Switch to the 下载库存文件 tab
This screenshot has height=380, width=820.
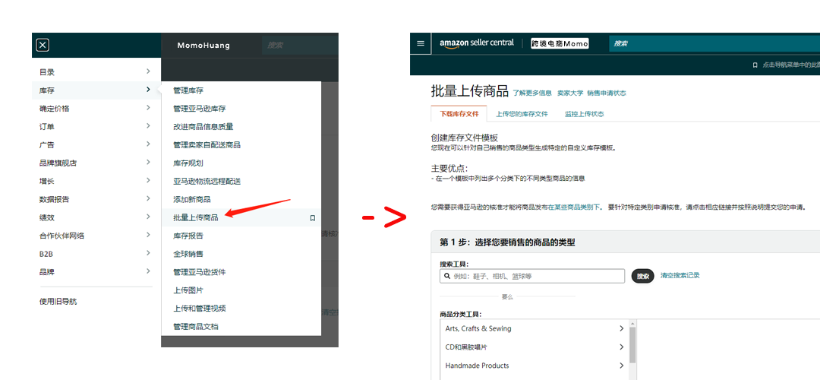click(459, 113)
